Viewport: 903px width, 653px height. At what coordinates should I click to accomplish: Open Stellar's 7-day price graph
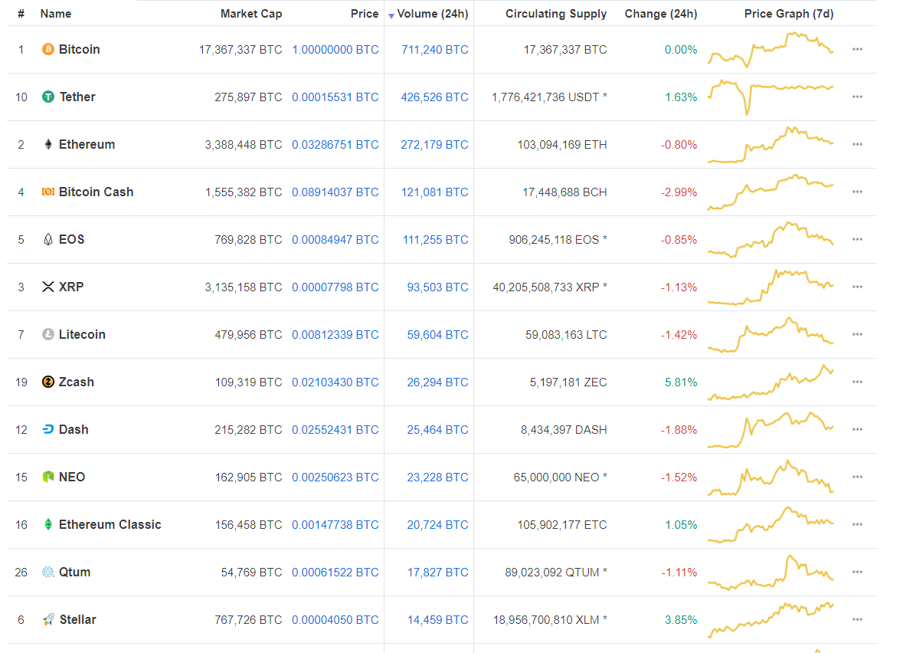[x=770, y=620]
